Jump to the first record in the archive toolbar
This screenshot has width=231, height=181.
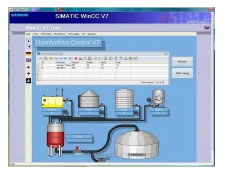(x=56, y=58)
